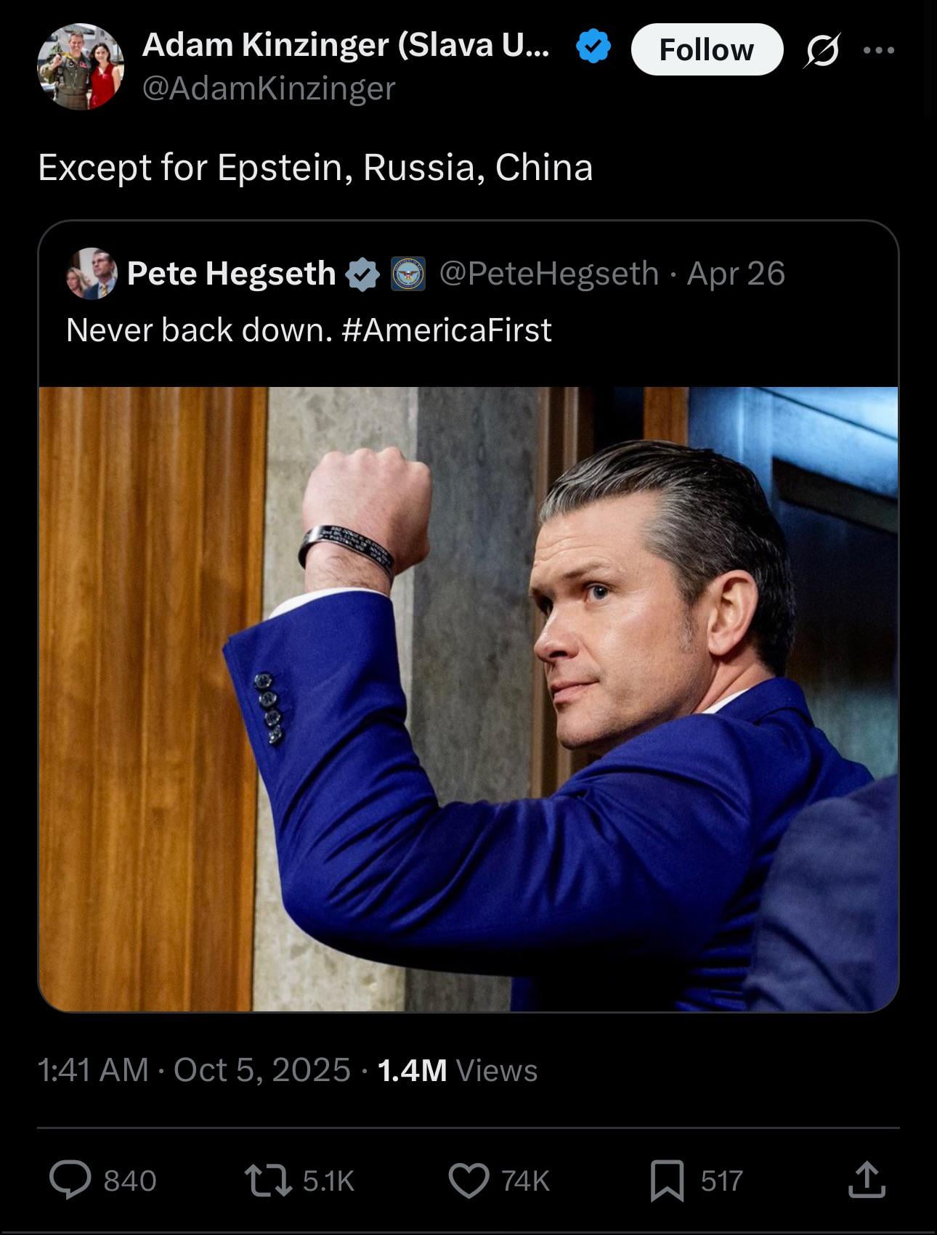
Task: Click the Apr 26 quoted post date
Action: click(736, 274)
